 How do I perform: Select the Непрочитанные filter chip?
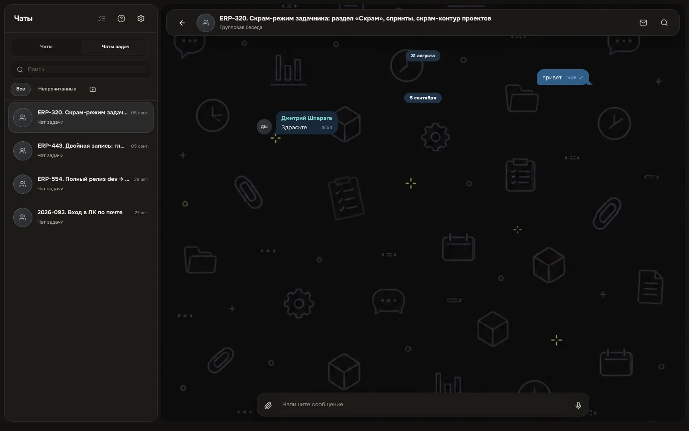[x=57, y=89]
